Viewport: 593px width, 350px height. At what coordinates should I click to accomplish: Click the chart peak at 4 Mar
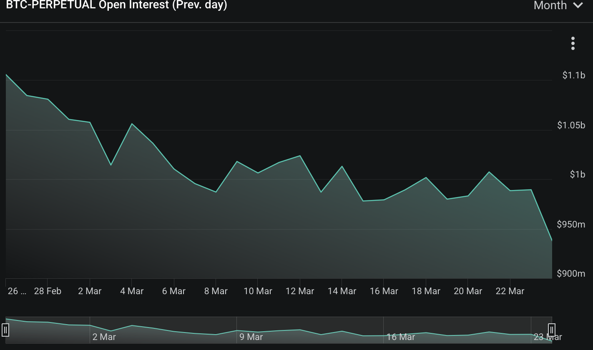132,124
